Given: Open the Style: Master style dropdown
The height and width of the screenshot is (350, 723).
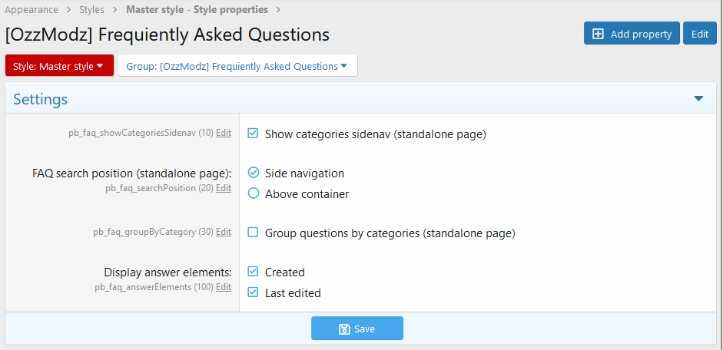Looking at the screenshot, I should click(x=59, y=66).
